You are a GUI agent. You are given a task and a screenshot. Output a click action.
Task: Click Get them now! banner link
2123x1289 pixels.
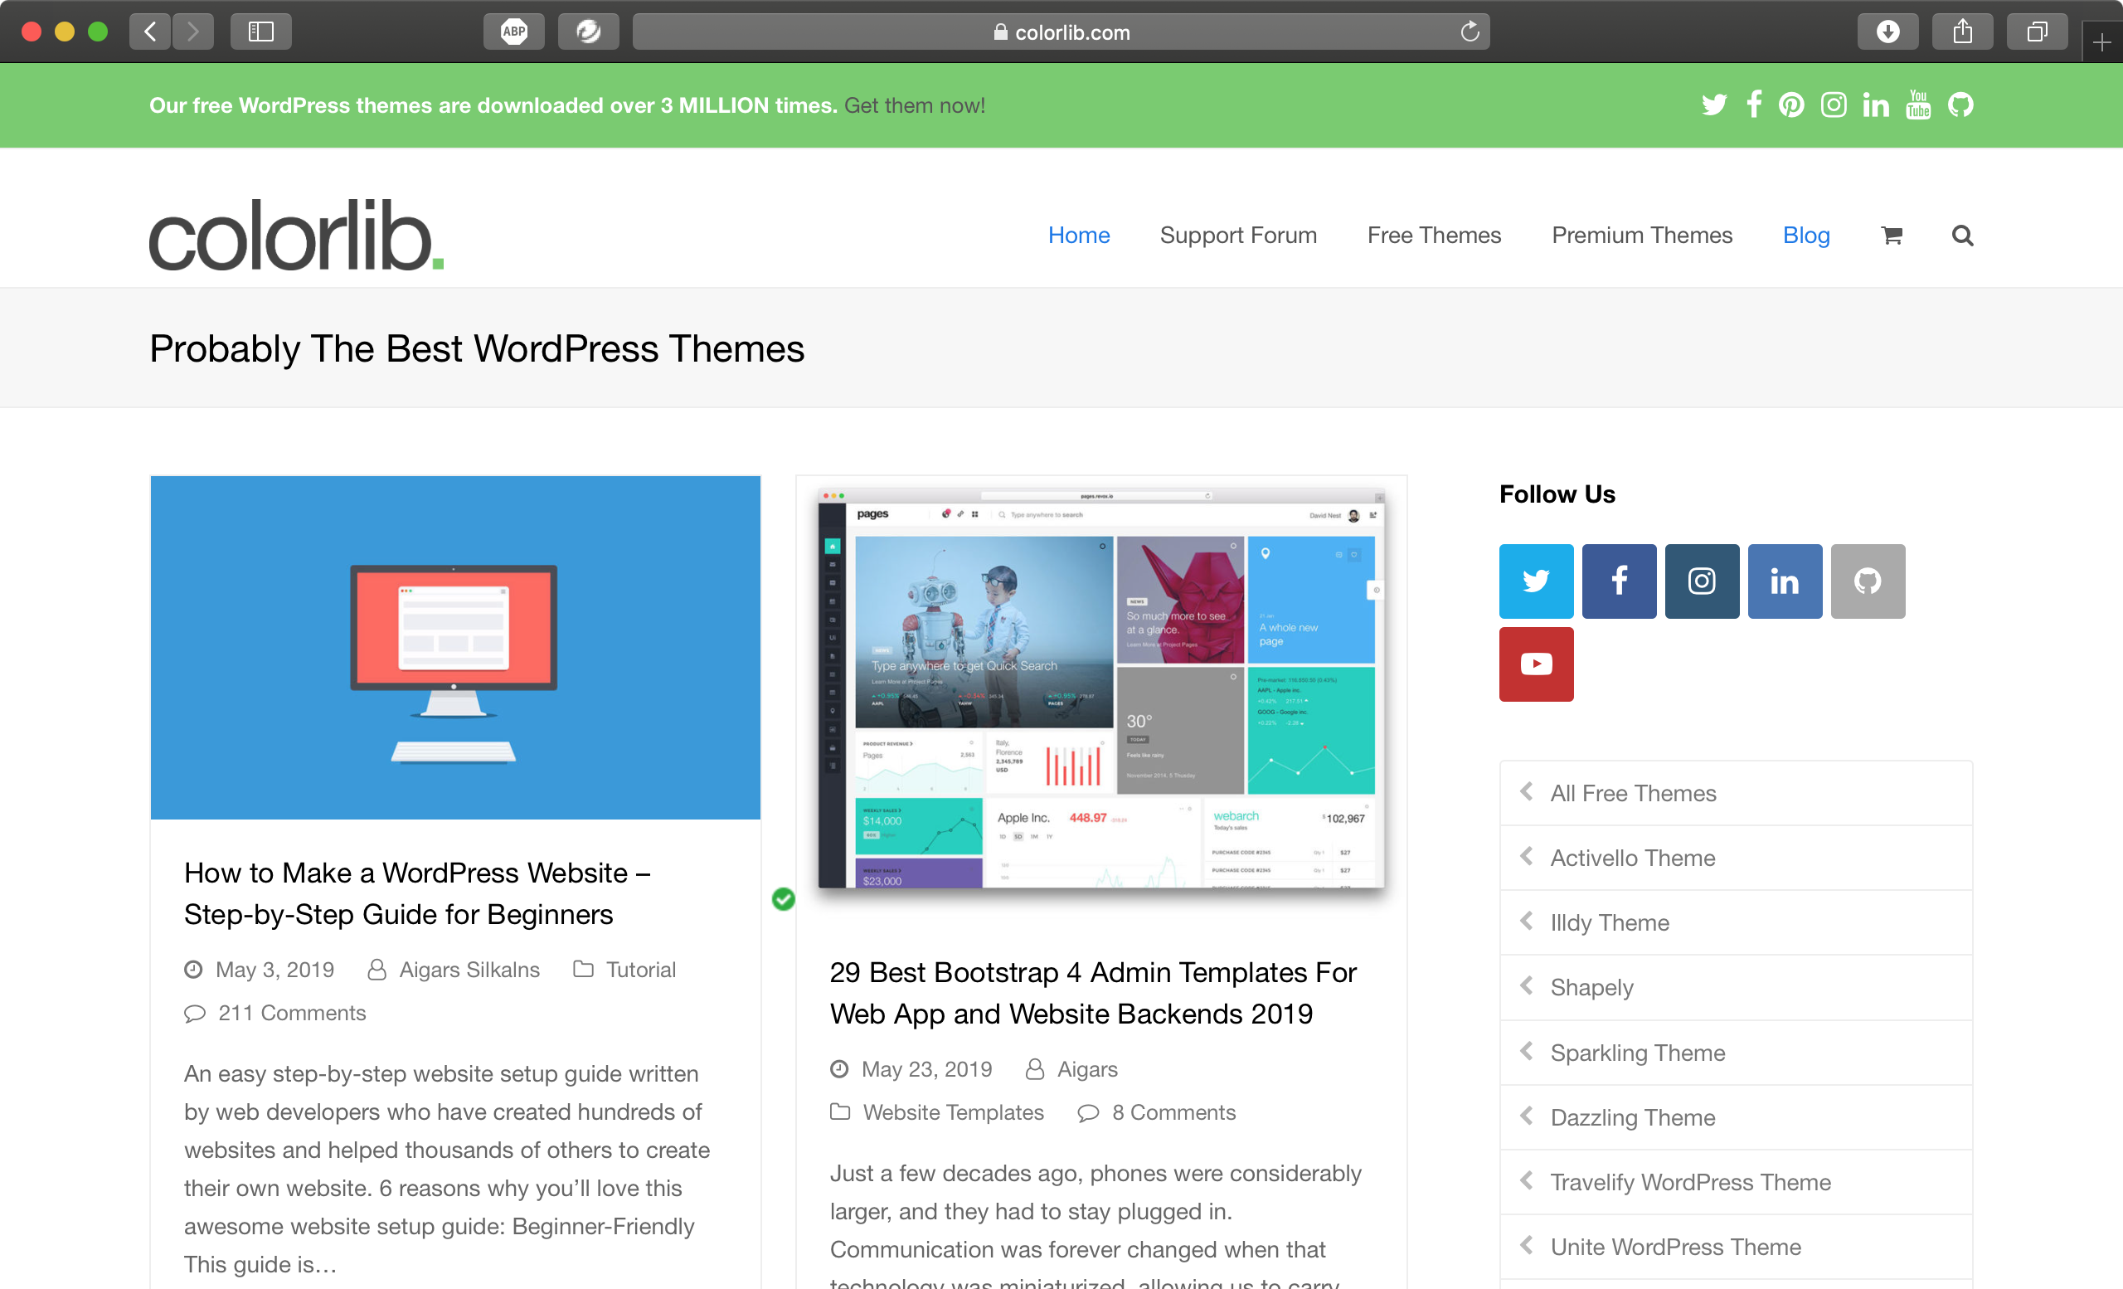[916, 105]
